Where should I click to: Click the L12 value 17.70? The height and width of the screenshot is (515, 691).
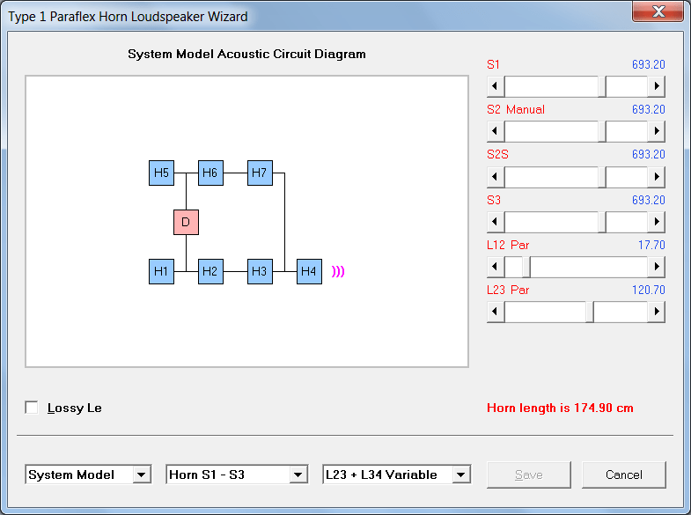click(x=651, y=245)
